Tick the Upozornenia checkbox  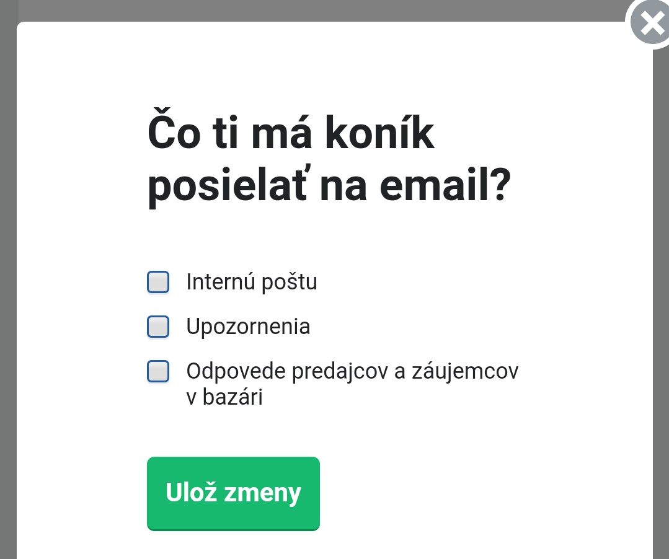[x=158, y=327]
